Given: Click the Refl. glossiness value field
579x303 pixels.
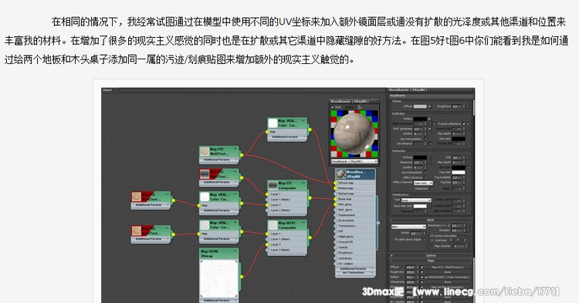Looking at the screenshot, I should click(418, 129).
